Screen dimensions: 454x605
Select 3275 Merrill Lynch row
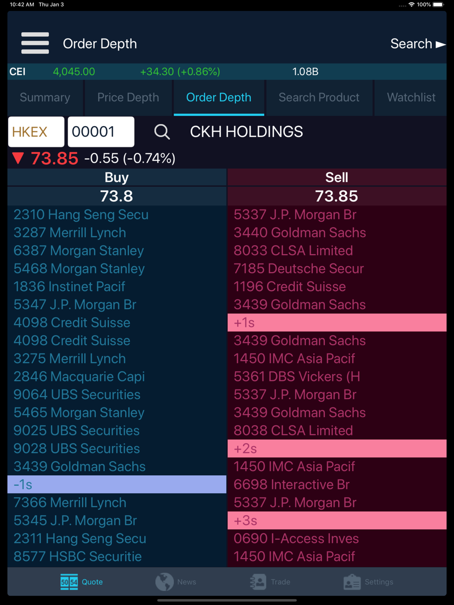click(x=117, y=358)
